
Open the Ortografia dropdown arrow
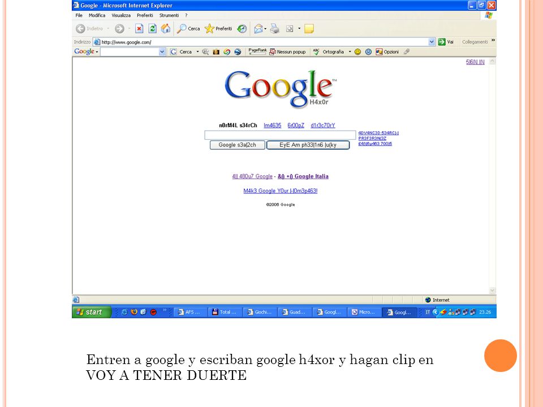pos(350,52)
